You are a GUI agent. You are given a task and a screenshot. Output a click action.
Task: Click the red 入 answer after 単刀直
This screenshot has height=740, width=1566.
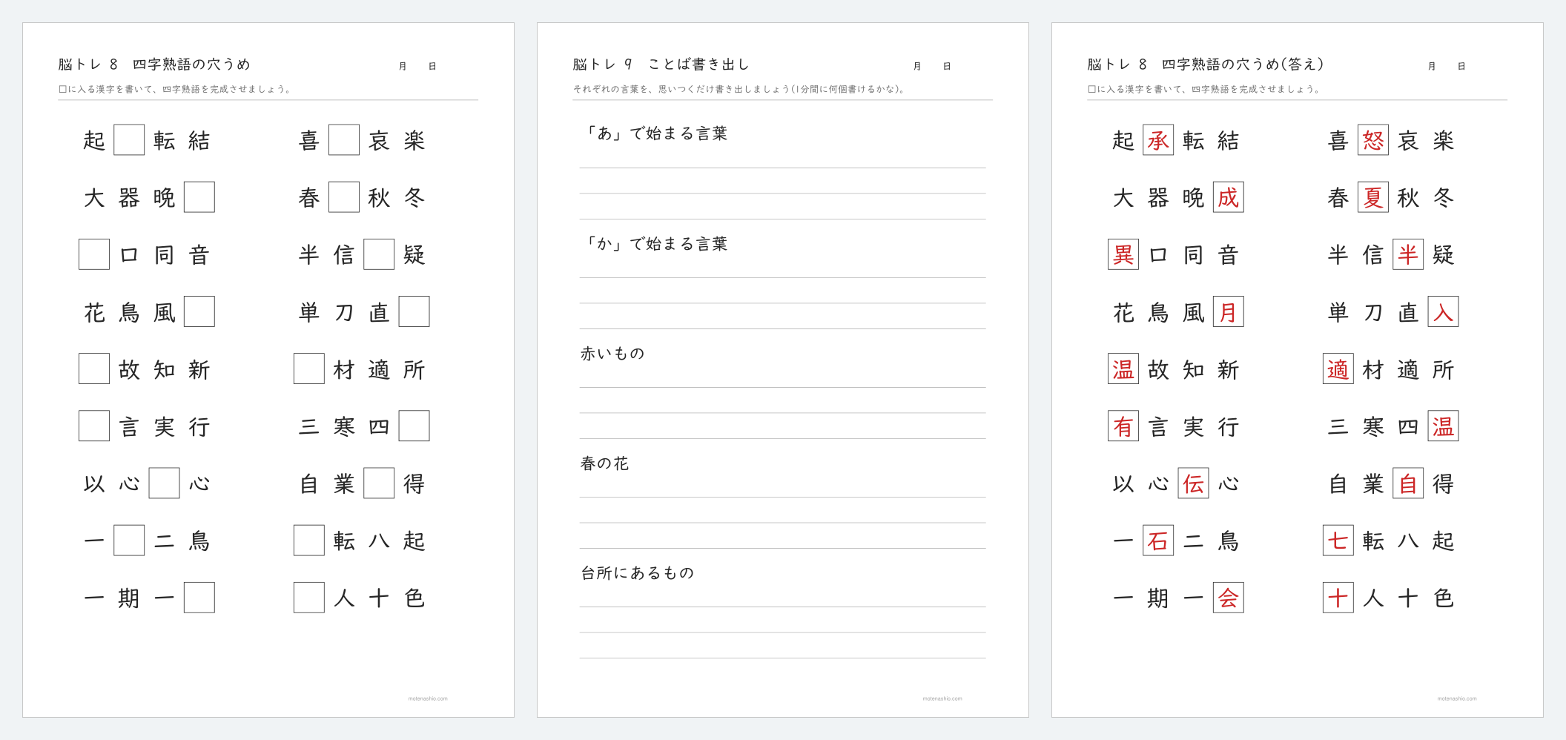click(1444, 311)
